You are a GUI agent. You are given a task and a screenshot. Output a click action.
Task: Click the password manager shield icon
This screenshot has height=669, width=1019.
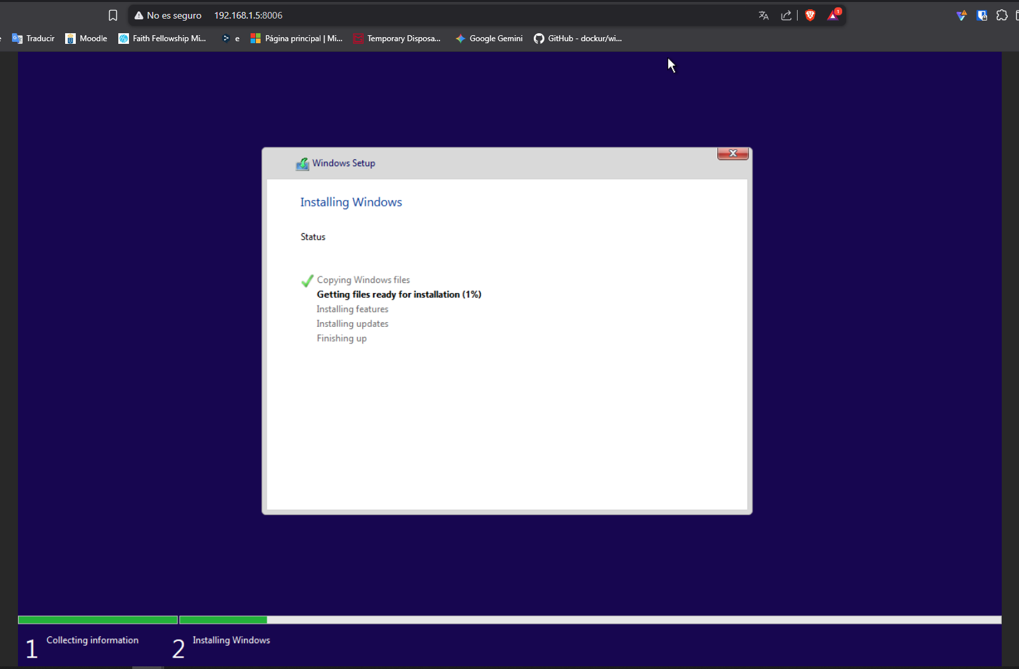coord(982,15)
